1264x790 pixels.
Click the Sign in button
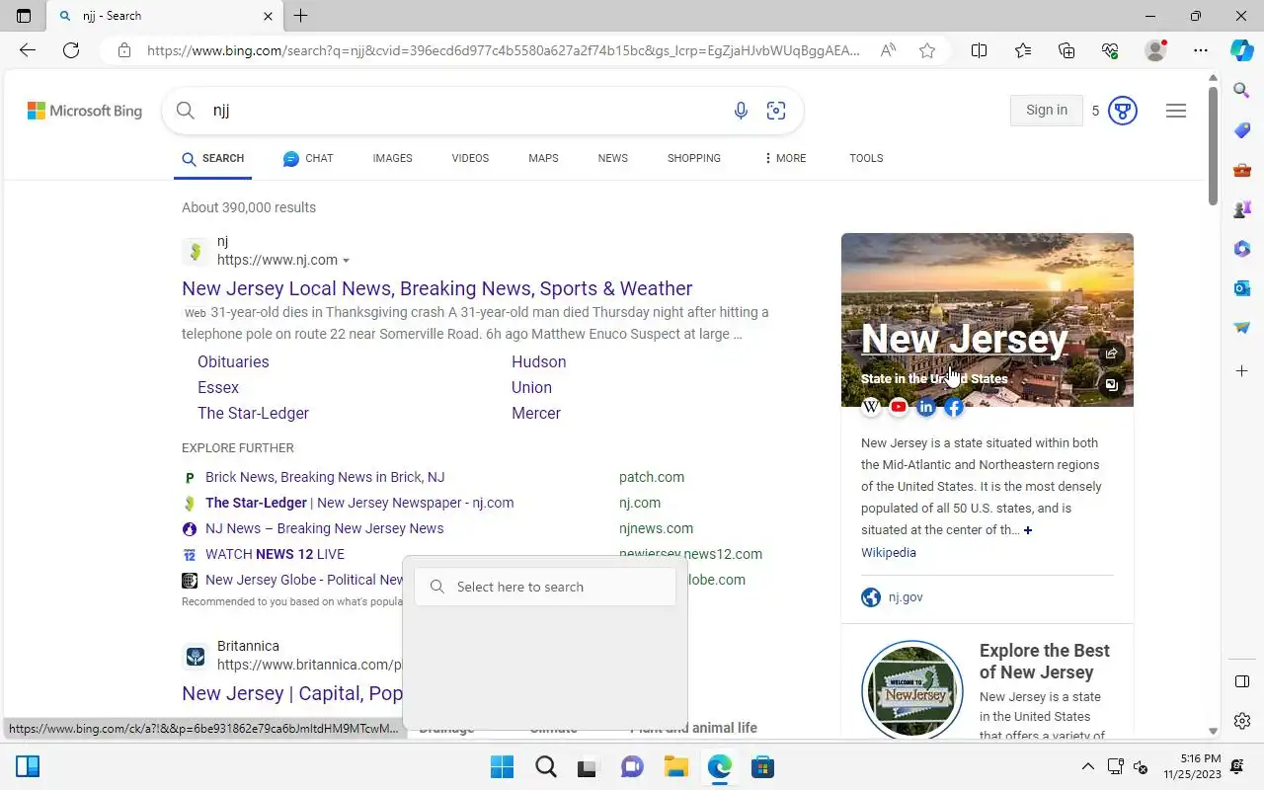coord(1047,111)
